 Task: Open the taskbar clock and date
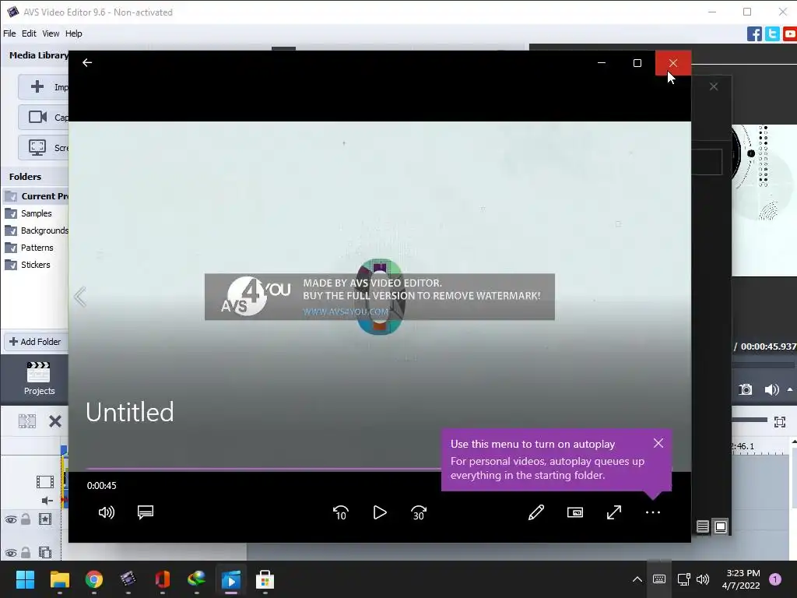coord(741,579)
